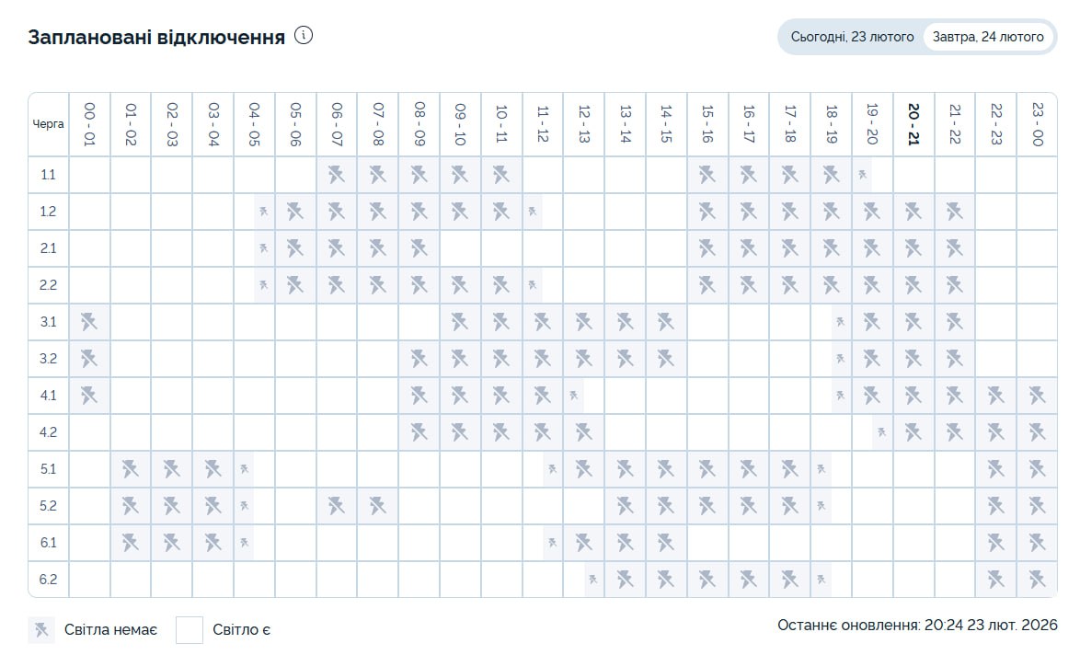The width and height of the screenshot is (1080, 655).
Task: Select the Завтра, 24 лютого tab
Action: tap(988, 37)
